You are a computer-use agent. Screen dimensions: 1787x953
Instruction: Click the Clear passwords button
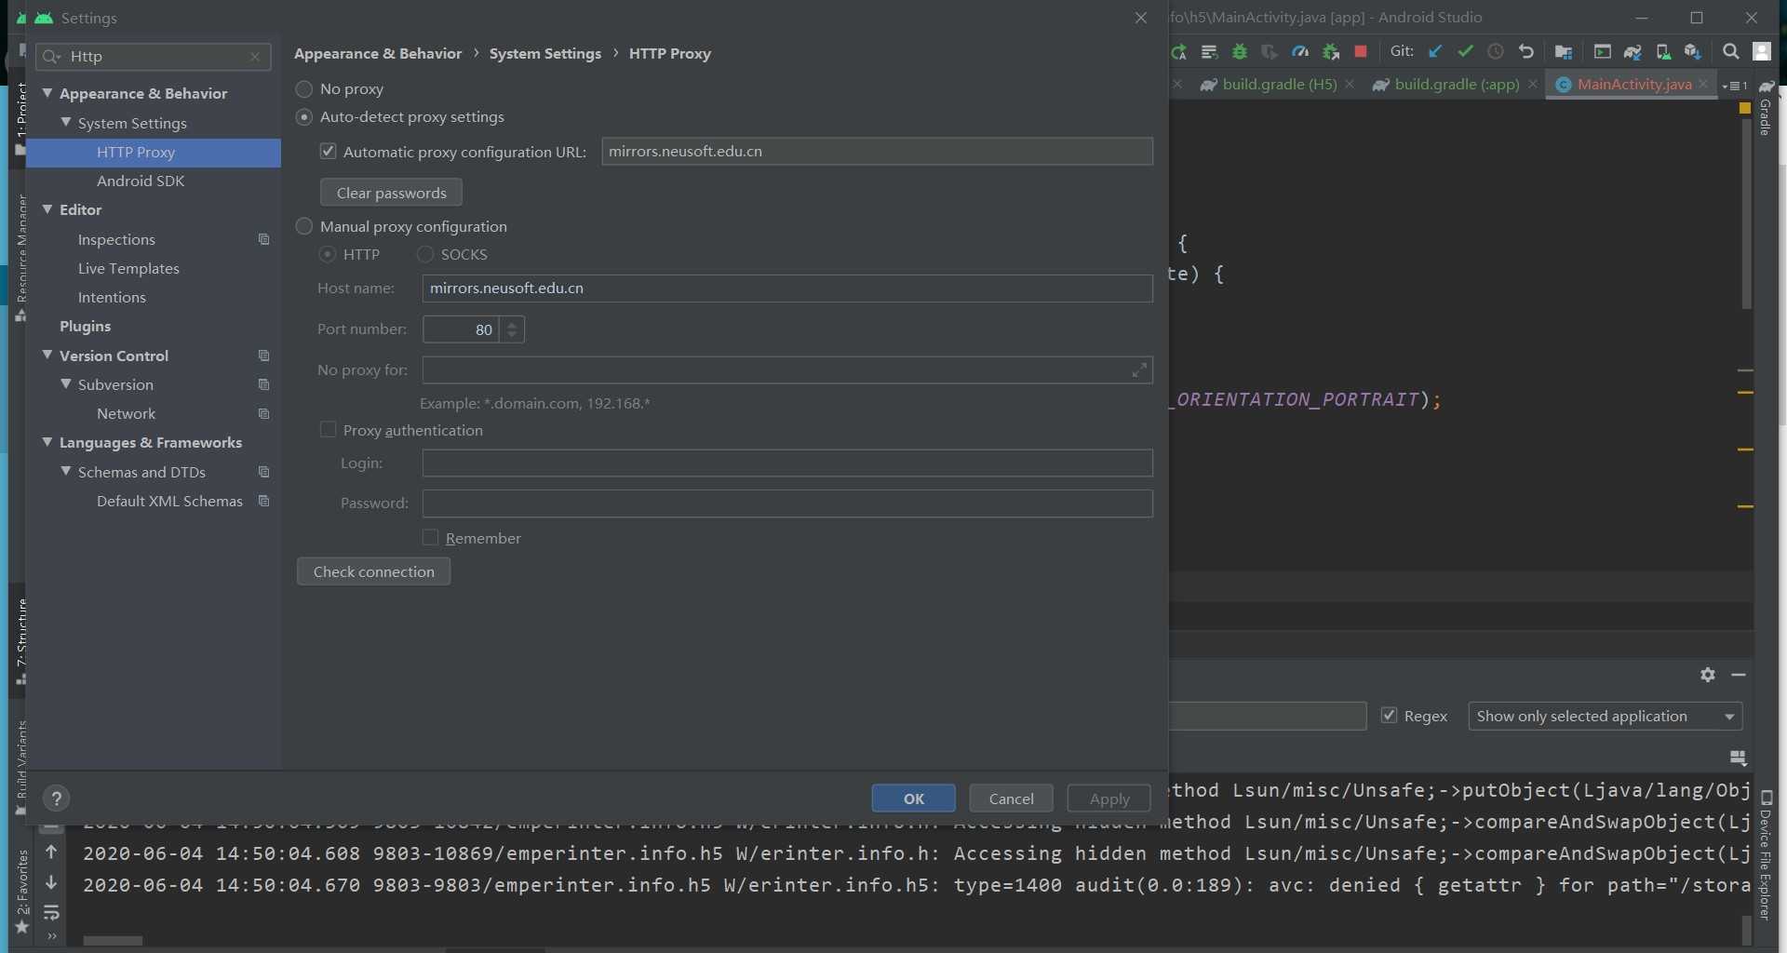tap(391, 193)
